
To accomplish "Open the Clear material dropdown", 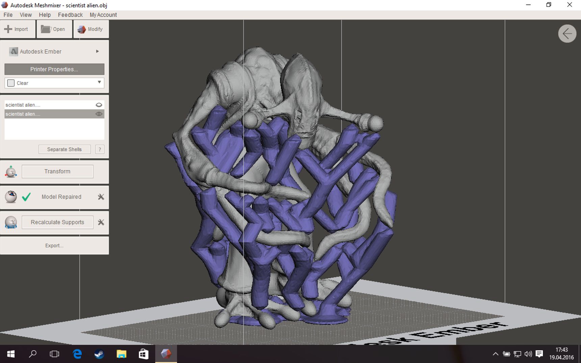I will click(54, 83).
